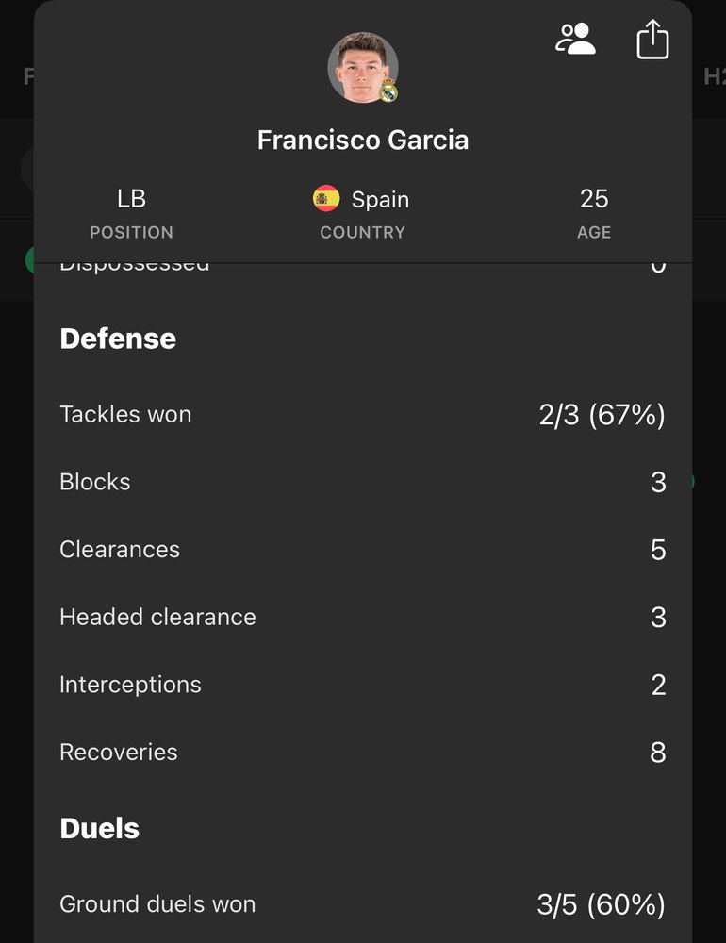Image resolution: width=726 pixels, height=943 pixels.
Task: Tap the share icon
Action: (652, 41)
